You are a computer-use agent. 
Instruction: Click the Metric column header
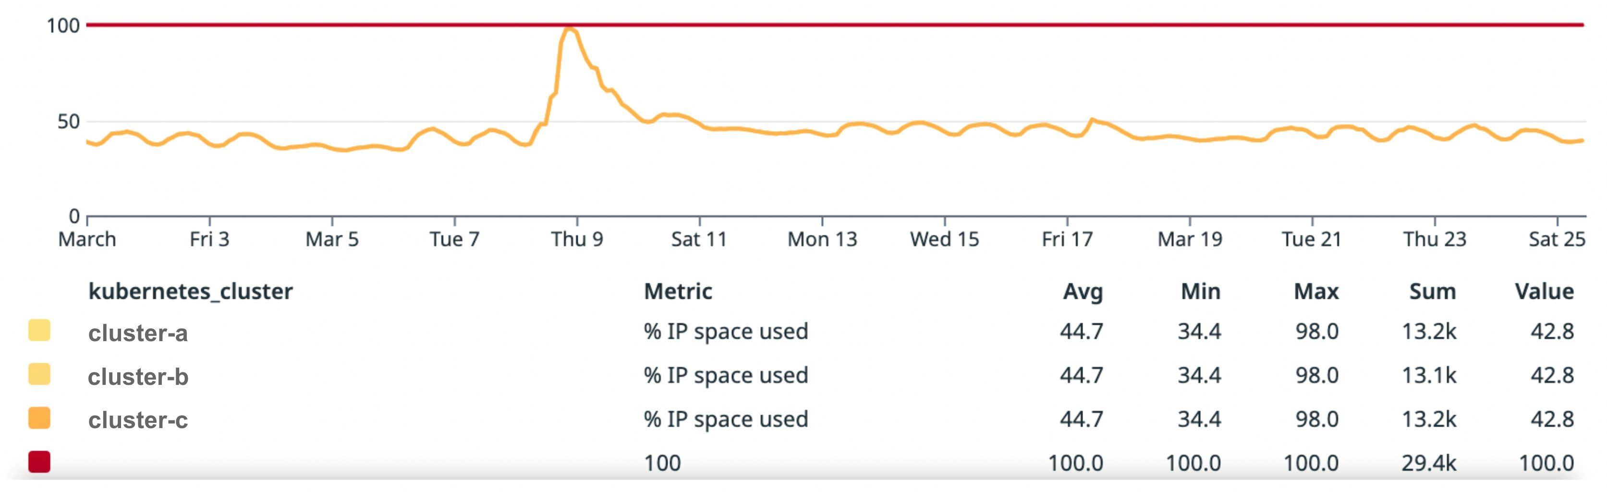(x=678, y=292)
